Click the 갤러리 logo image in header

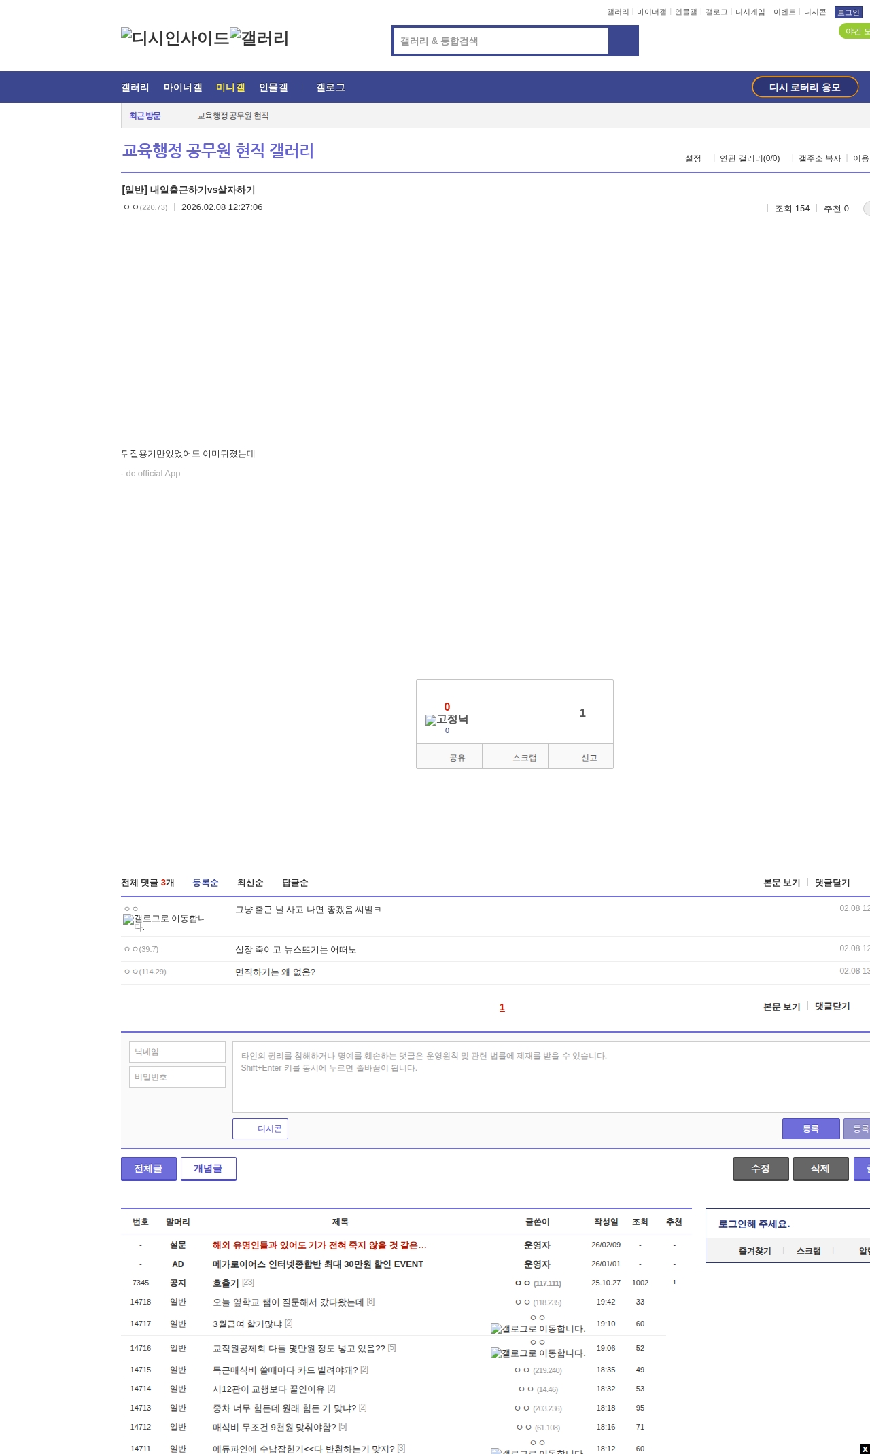[x=259, y=38]
